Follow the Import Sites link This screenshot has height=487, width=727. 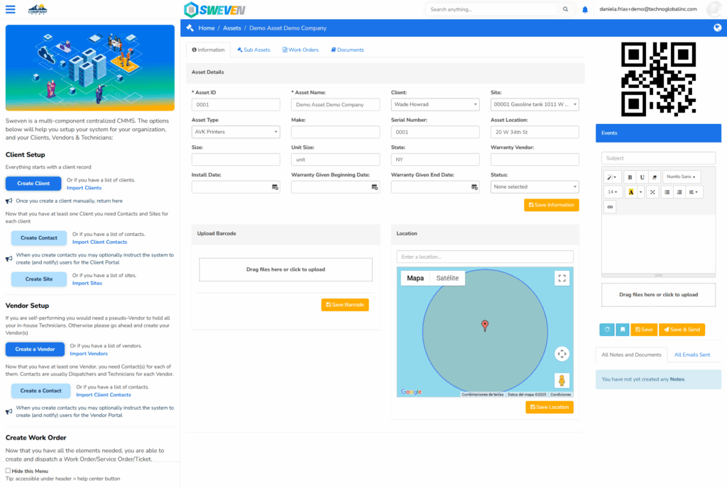[87, 284]
